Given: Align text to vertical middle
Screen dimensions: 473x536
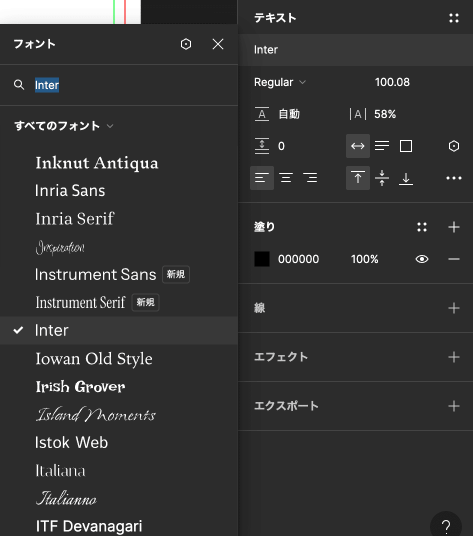Looking at the screenshot, I should (x=381, y=178).
